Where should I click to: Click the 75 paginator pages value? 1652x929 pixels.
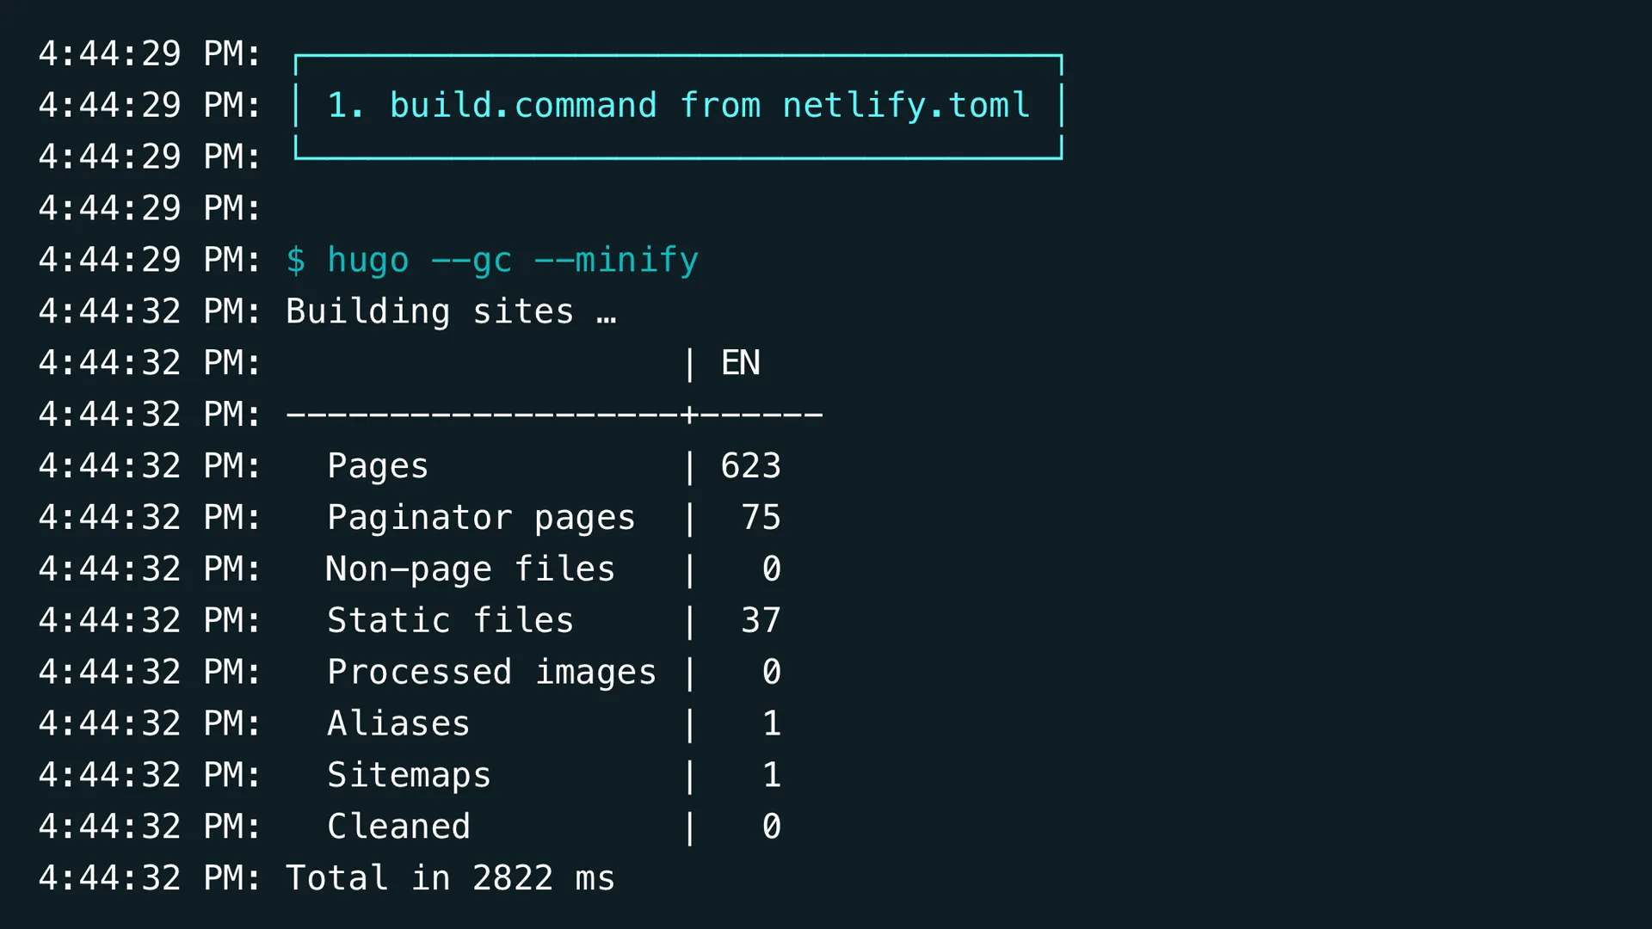pos(761,518)
